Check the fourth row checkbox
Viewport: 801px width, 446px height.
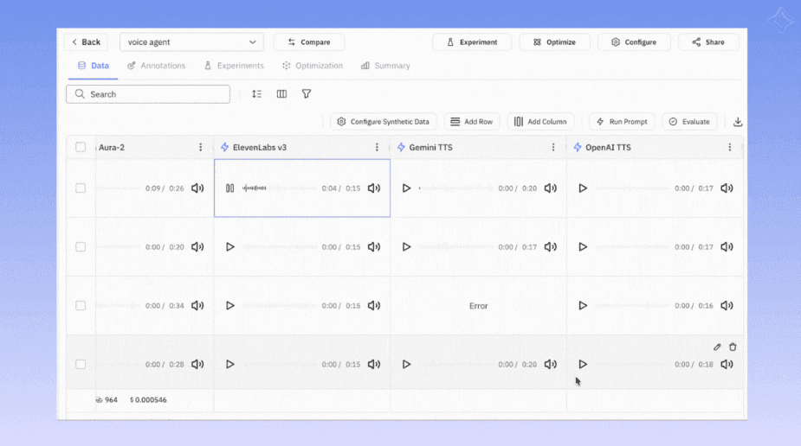pos(81,364)
